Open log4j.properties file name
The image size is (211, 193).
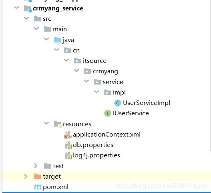pos(96,156)
